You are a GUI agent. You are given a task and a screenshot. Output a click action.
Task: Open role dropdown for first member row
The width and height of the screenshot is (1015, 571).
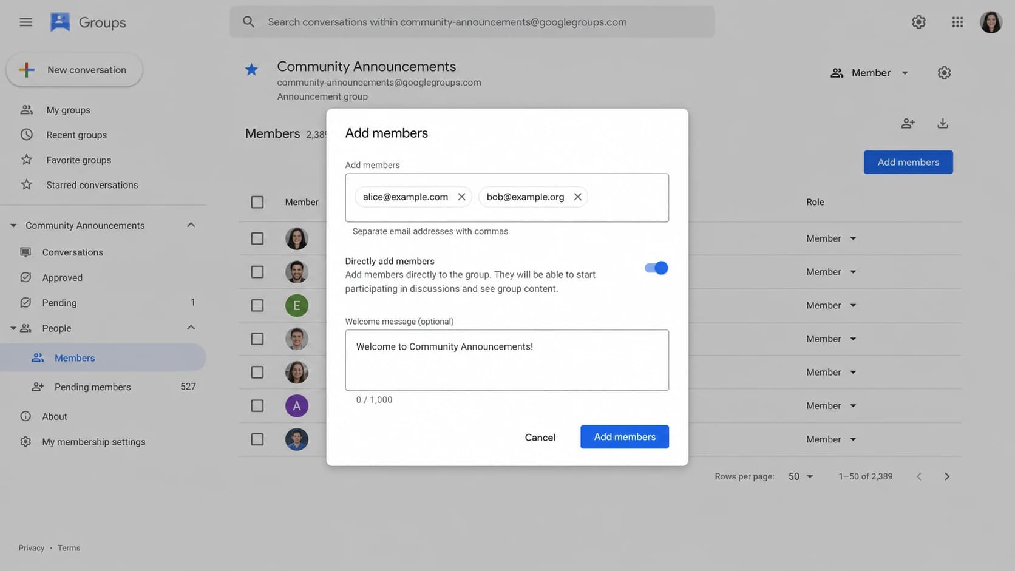click(831, 238)
